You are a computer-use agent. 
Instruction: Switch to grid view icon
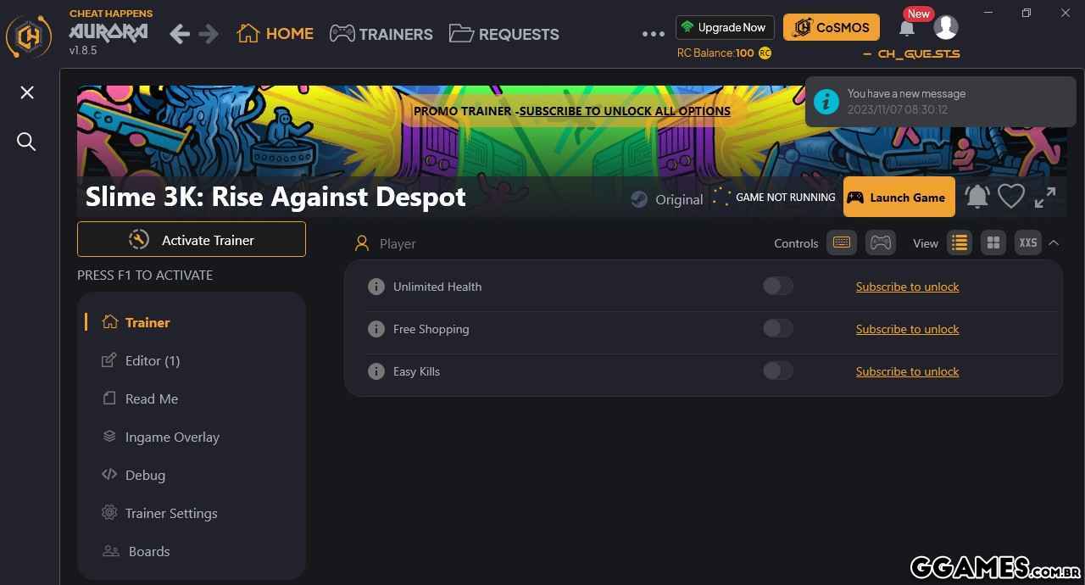click(993, 243)
